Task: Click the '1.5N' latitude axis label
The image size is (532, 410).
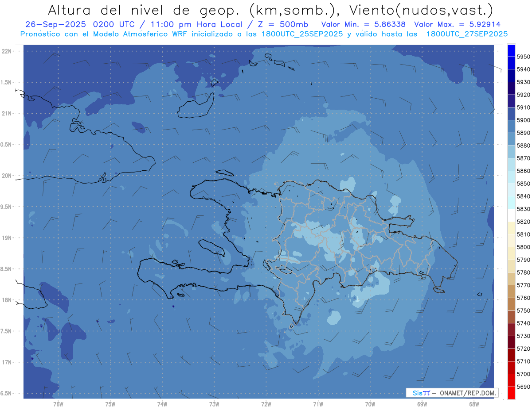Action: point(7,82)
